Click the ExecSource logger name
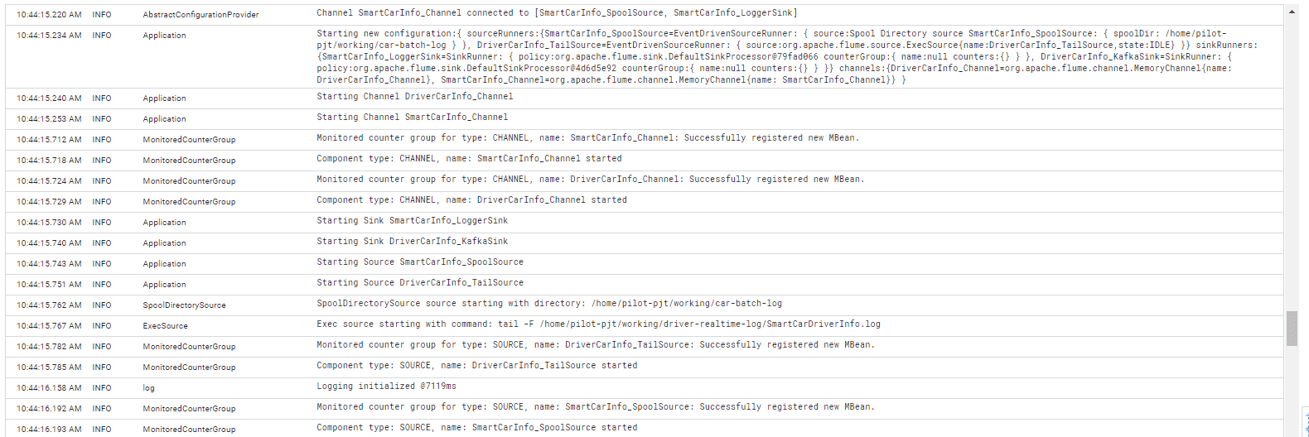 coord(165,326)
